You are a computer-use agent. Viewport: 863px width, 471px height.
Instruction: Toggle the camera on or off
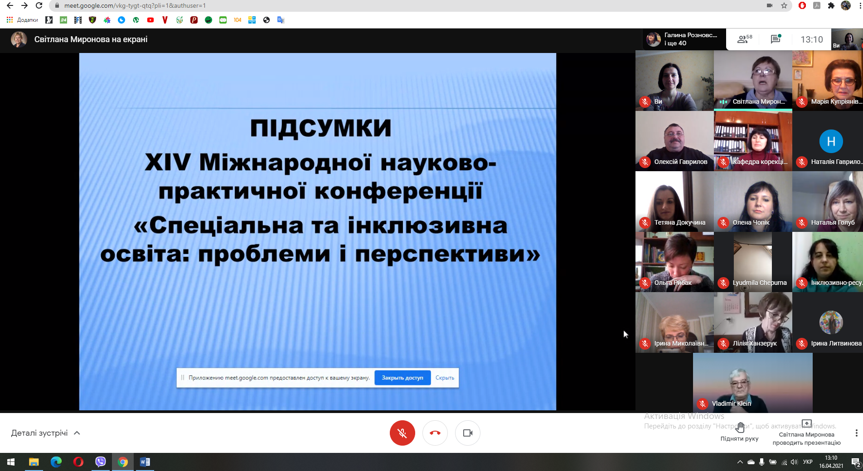coord(467,433)
